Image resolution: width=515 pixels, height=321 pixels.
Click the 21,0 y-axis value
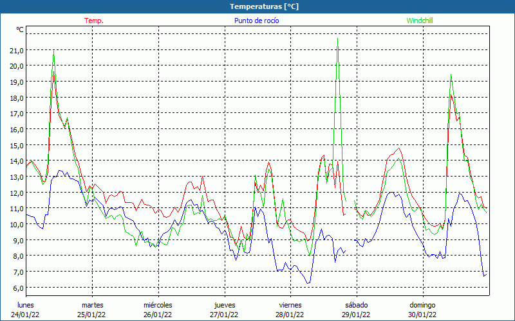tap(17, 51)
